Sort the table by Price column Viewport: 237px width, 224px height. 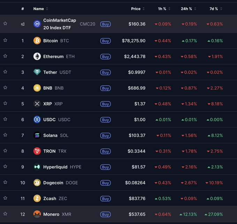pos(138,9)
